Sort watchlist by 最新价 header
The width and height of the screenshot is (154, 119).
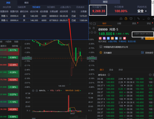pyautogui.click(x=3, y=46)
